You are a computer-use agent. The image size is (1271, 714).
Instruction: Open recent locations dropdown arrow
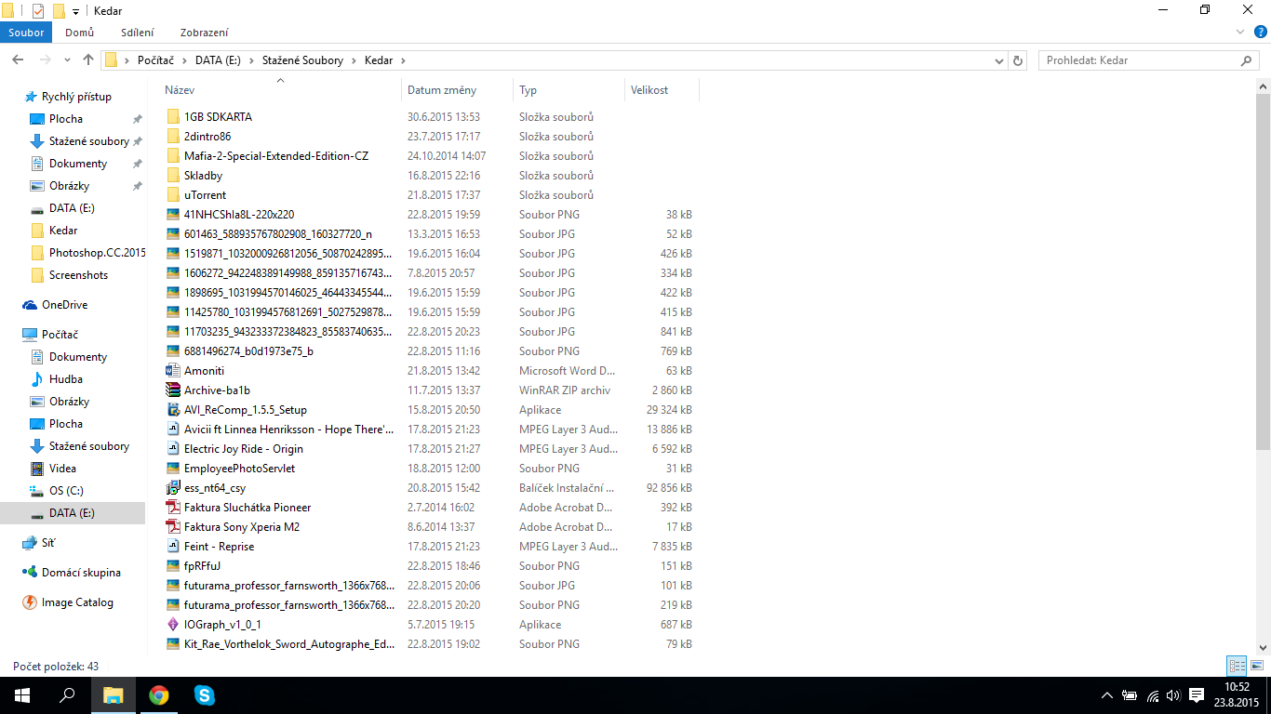pyautogui.click(x=66, y=60)
